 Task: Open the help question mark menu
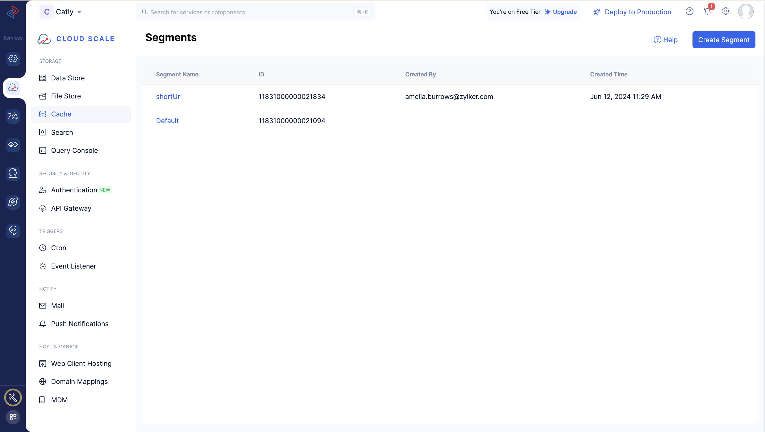point(690,12)
